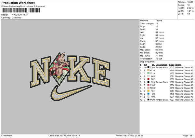The width and height of the screenshot is (195, 138).
Task: Click the swoosh logo below the letters
Action: pyautogui.click(x=71, y=93)
